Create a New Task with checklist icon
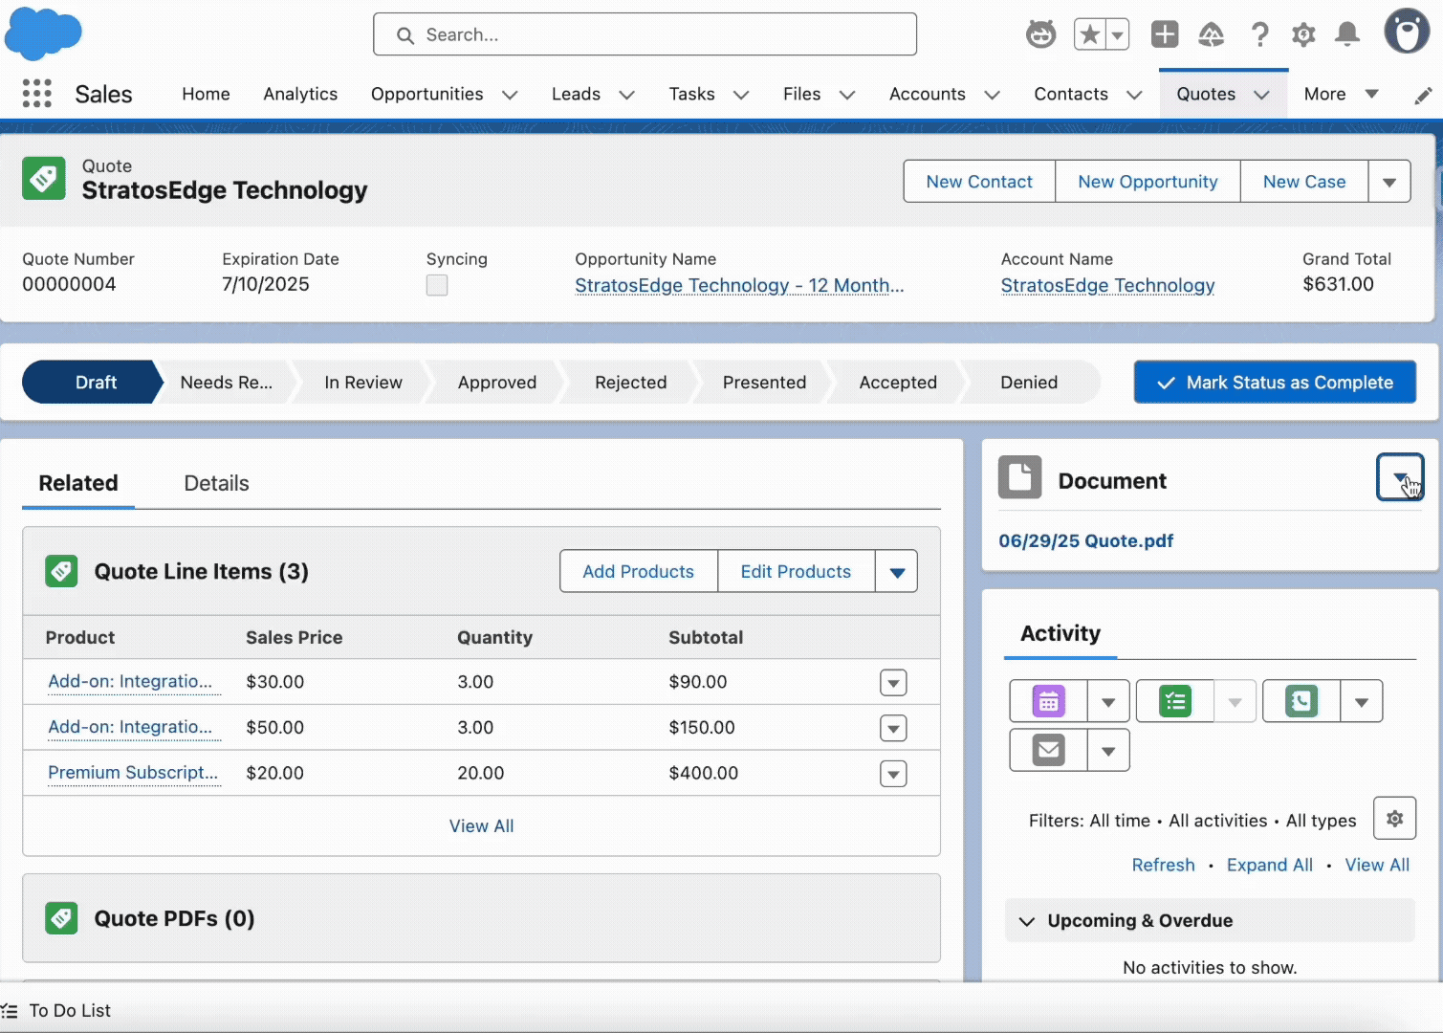This screenshot has width=1443, height=1033. [1175, 701]
